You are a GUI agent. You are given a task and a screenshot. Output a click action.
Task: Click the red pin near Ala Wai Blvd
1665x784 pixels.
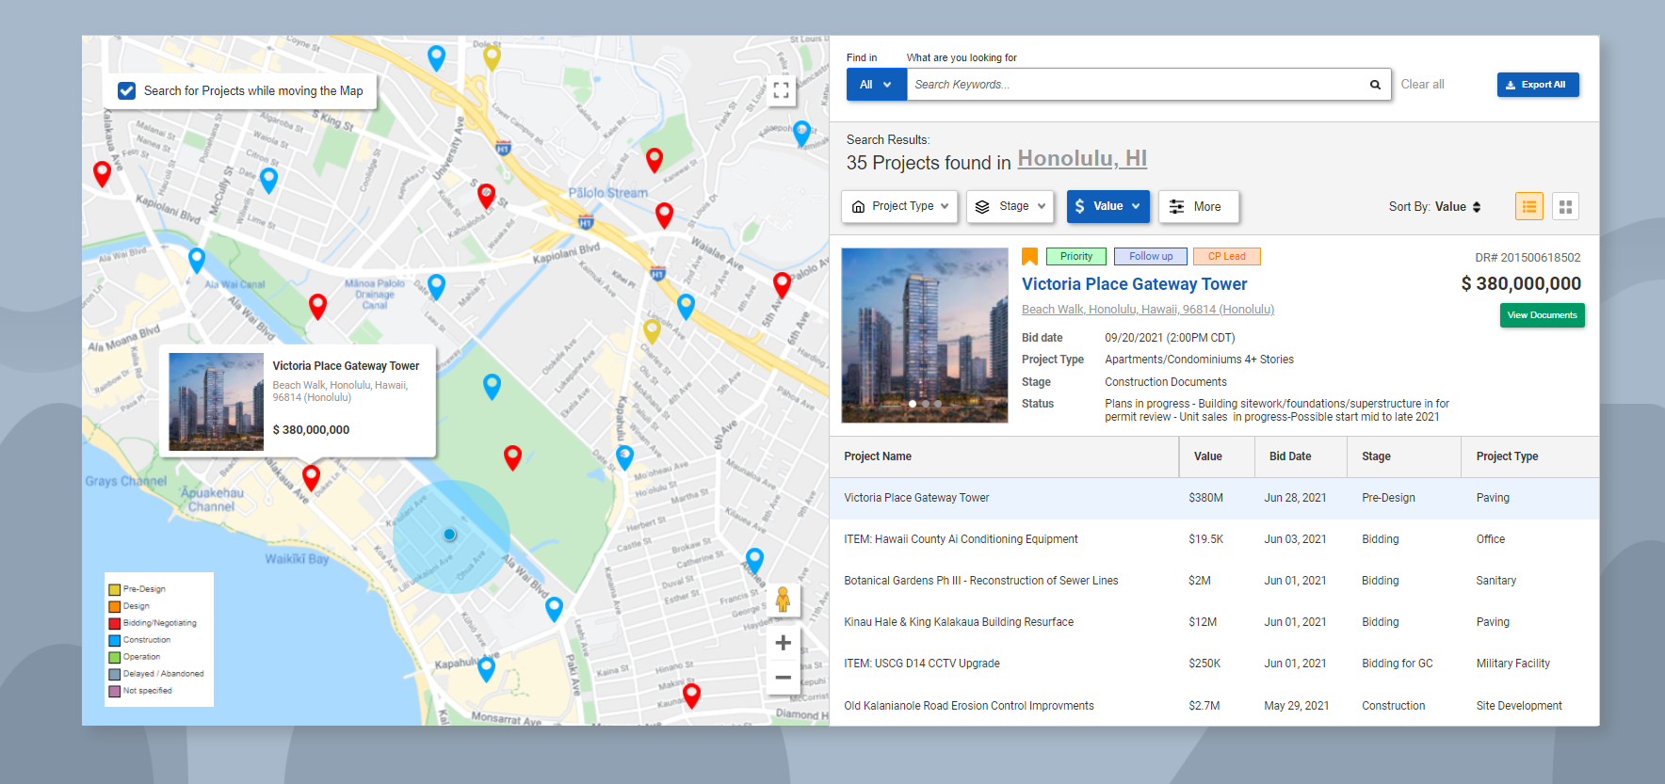pos(317,306)
